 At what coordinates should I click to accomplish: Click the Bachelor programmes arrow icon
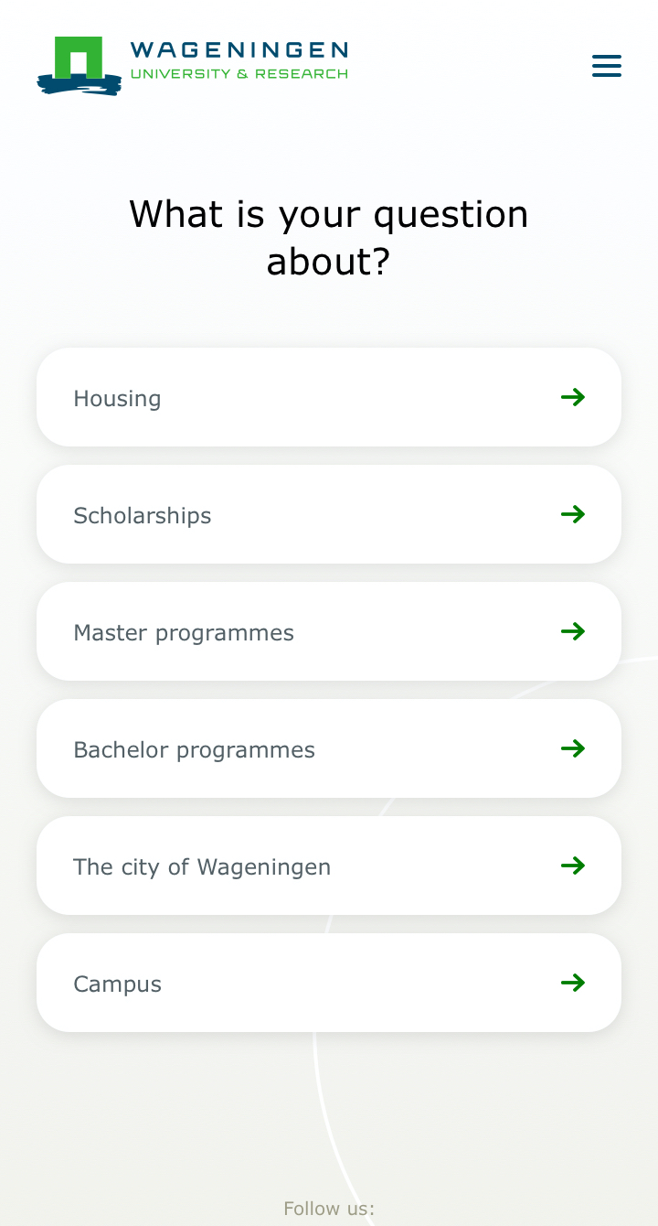coord(573,748)
